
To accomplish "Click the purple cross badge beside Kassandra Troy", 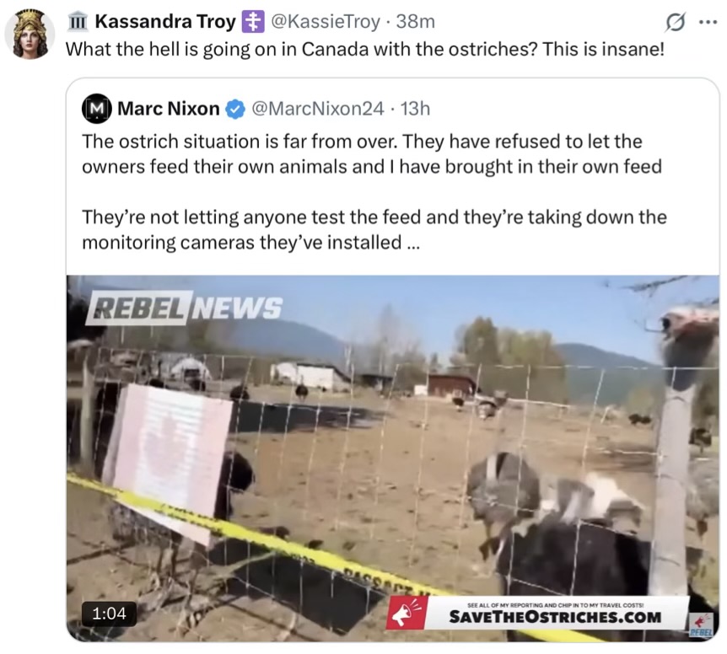I will 253,22.
